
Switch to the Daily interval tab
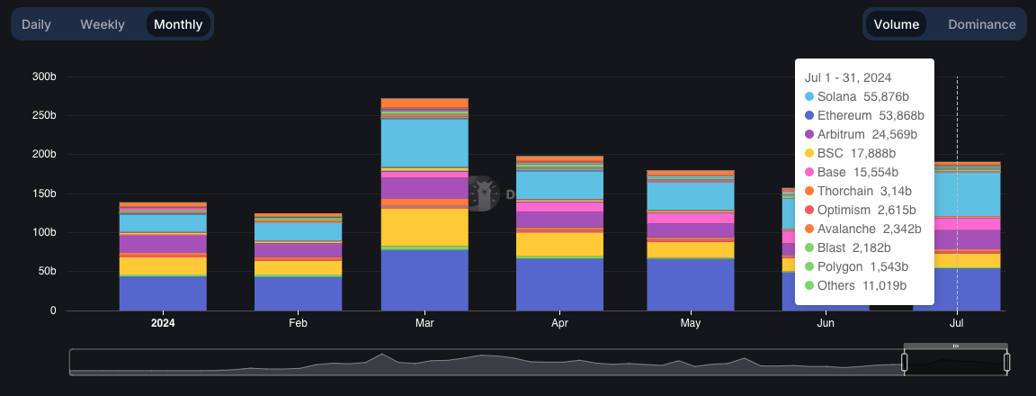click(x=36, y=24)
